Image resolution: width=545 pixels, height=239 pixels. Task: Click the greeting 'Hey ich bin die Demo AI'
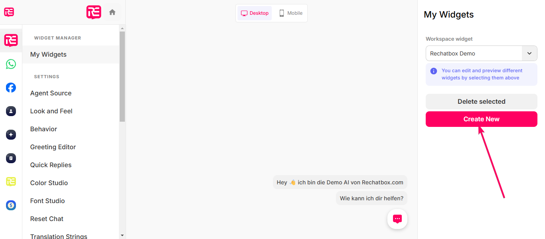pyautogui.click(x=340, y=182)
